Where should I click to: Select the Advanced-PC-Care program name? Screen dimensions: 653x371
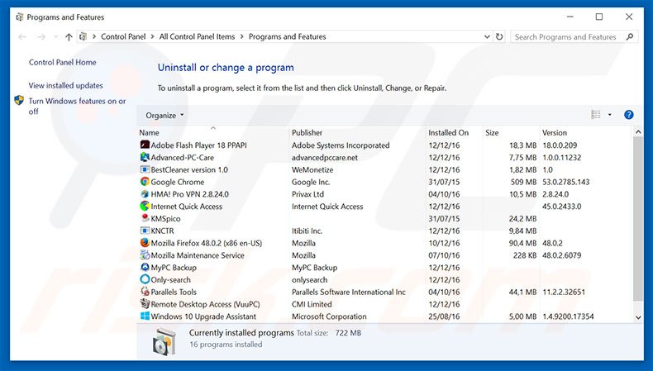pos(183,157)
